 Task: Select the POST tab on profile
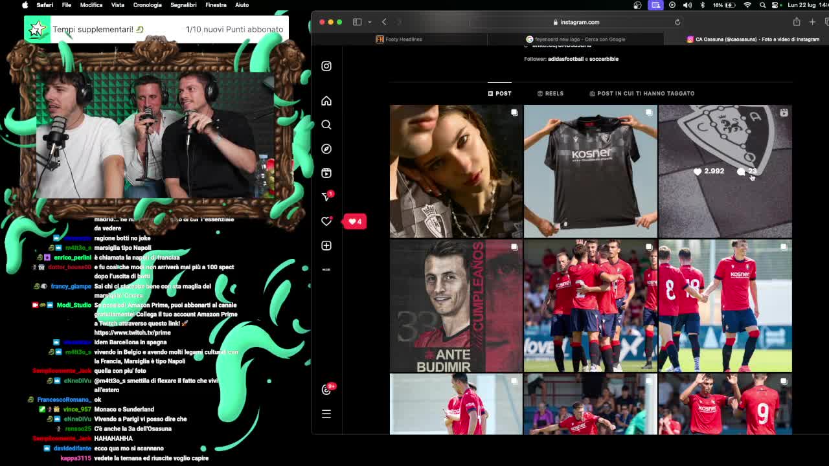499,93
